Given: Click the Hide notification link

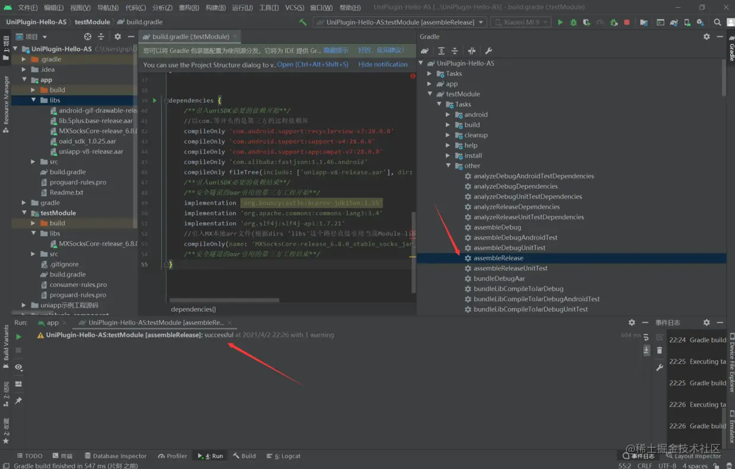Looking at the screenshot, I should point(383,65).
